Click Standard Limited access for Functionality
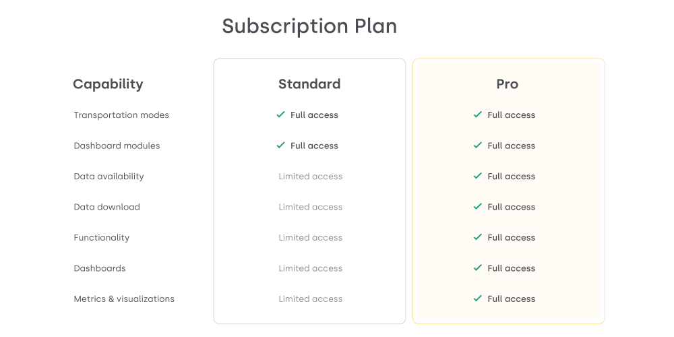This screenshot has height=337, width=674. 311,238
